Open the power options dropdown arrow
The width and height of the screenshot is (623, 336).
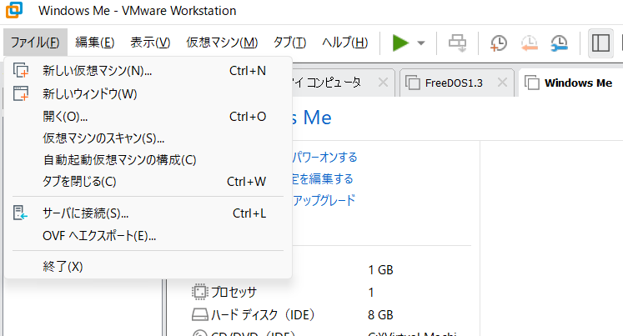click(421, 43)
